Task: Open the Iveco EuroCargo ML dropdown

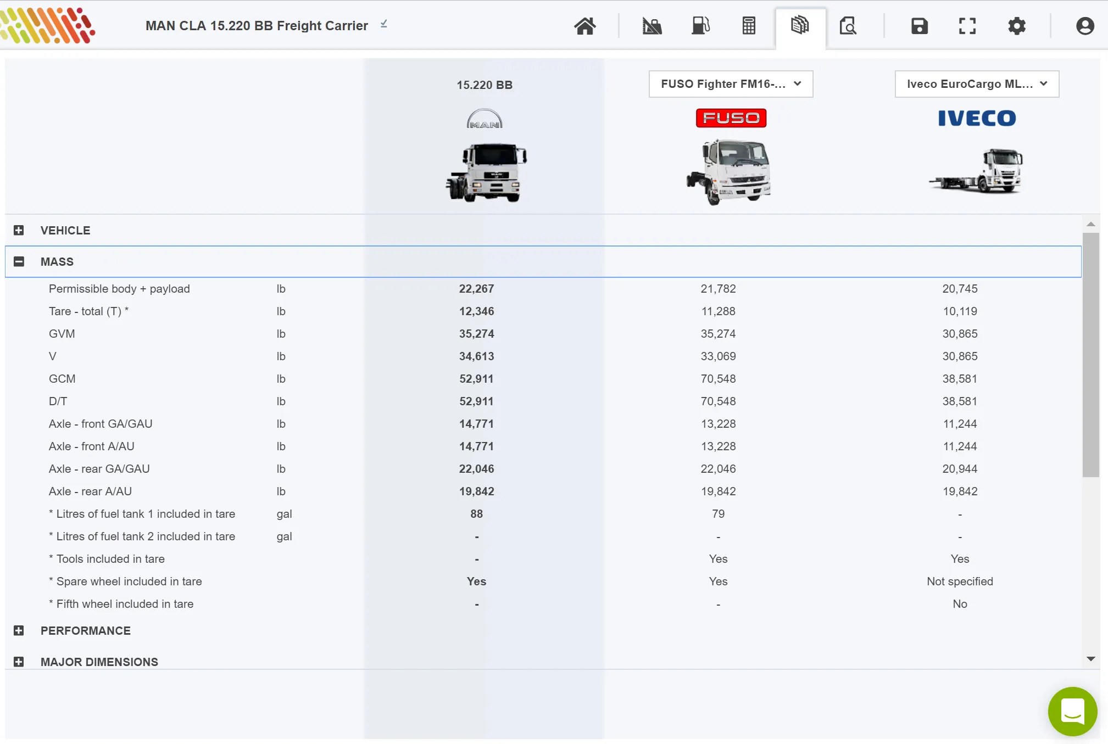Action: coord(976,84)
